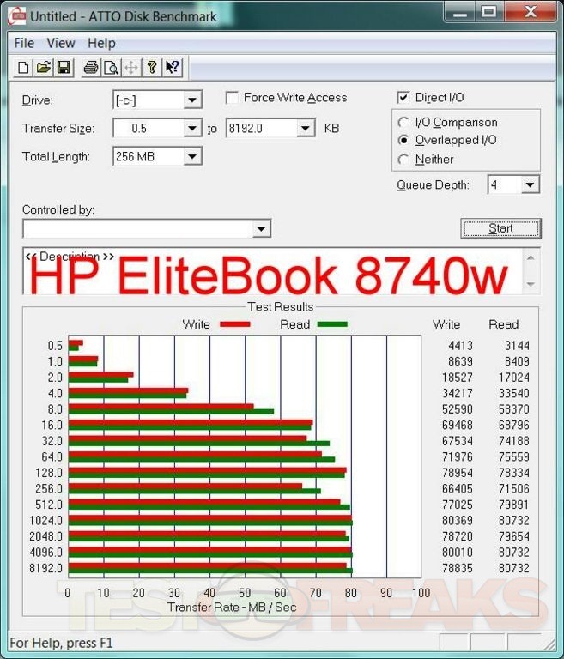564x659 pixels.
Task: Select the I/O Comparison radio button
Action: pos(403,123)
